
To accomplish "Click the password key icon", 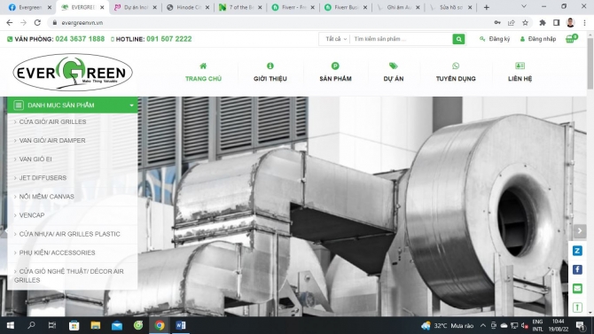I will pos(497,23).
